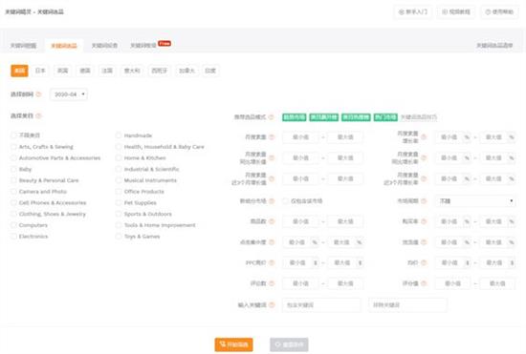Open help icon beside 月搜索量增长率 label

tap(424, 137)
